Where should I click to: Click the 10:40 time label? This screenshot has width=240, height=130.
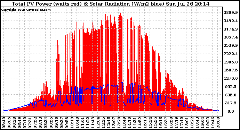(x=77, y=123)
